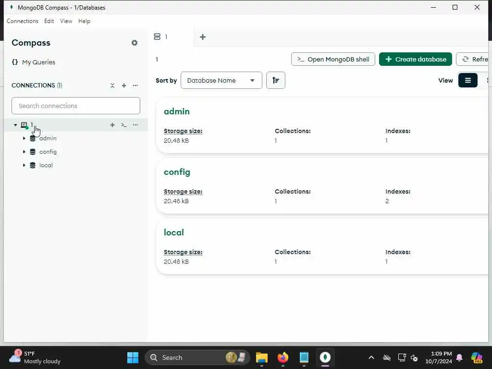Open Help menu

point(84,21)
